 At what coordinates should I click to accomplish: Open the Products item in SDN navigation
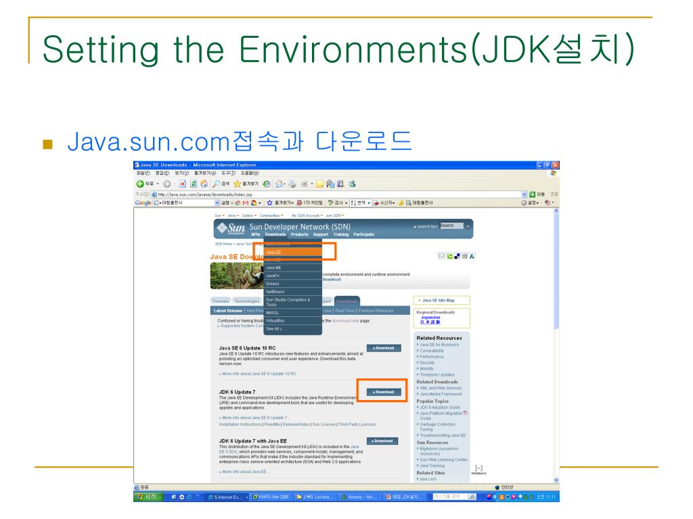pyautogui.click(x=299, y=234)
